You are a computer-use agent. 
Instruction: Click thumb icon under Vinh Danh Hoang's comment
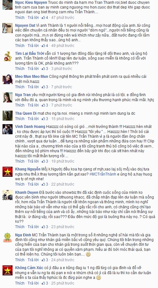click(x=44, y=161)
